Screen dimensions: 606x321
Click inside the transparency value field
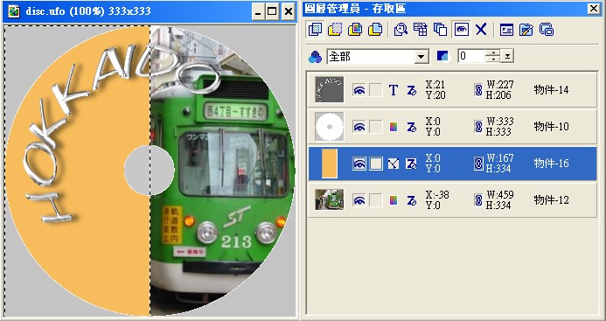point(471,57)
